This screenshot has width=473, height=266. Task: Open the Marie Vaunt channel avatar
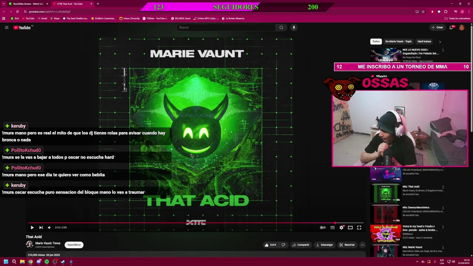29,245
